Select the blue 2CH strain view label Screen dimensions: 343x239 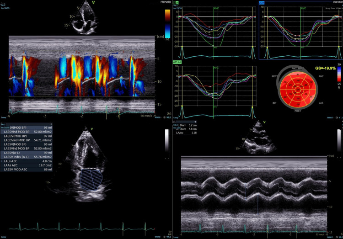(x=262, y=3)
